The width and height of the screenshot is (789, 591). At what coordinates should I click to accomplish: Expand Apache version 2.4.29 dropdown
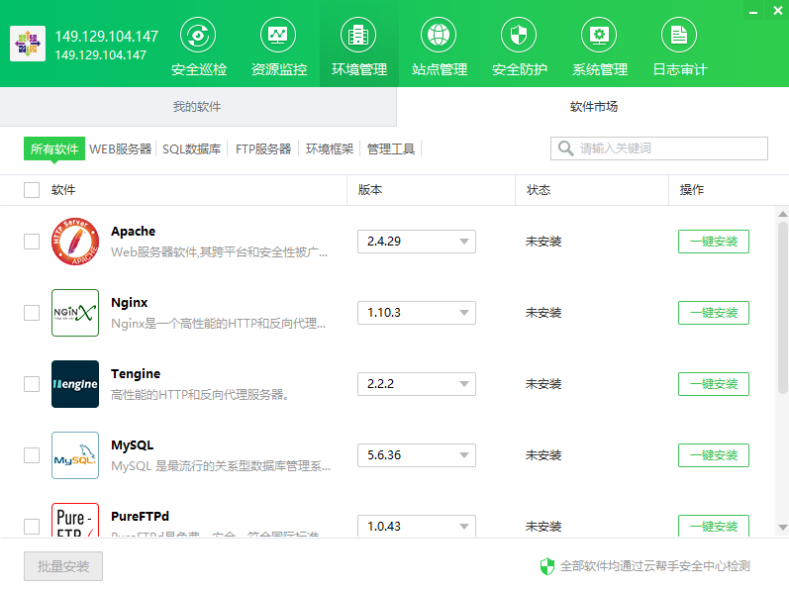pyautogui.click(x=417, y=242)
